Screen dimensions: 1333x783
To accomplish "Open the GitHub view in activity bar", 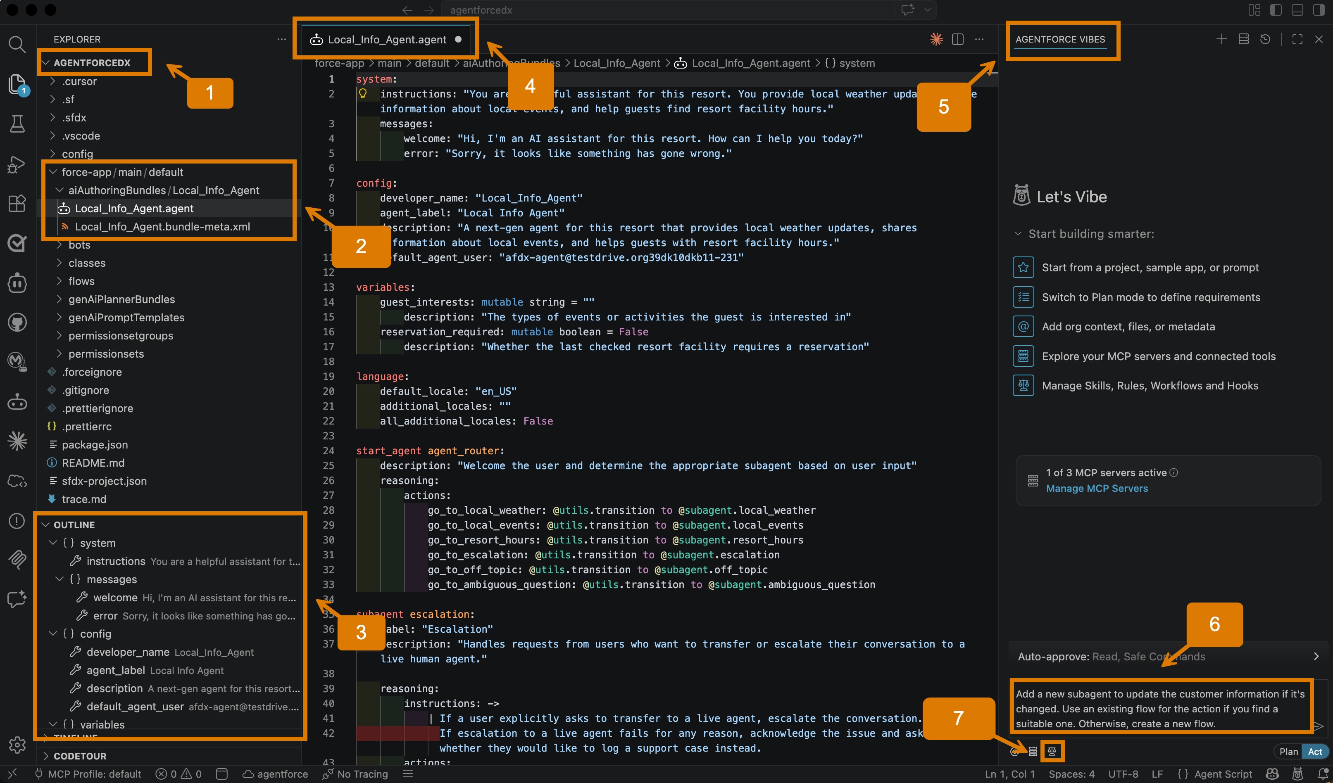I will pos(17,322).
